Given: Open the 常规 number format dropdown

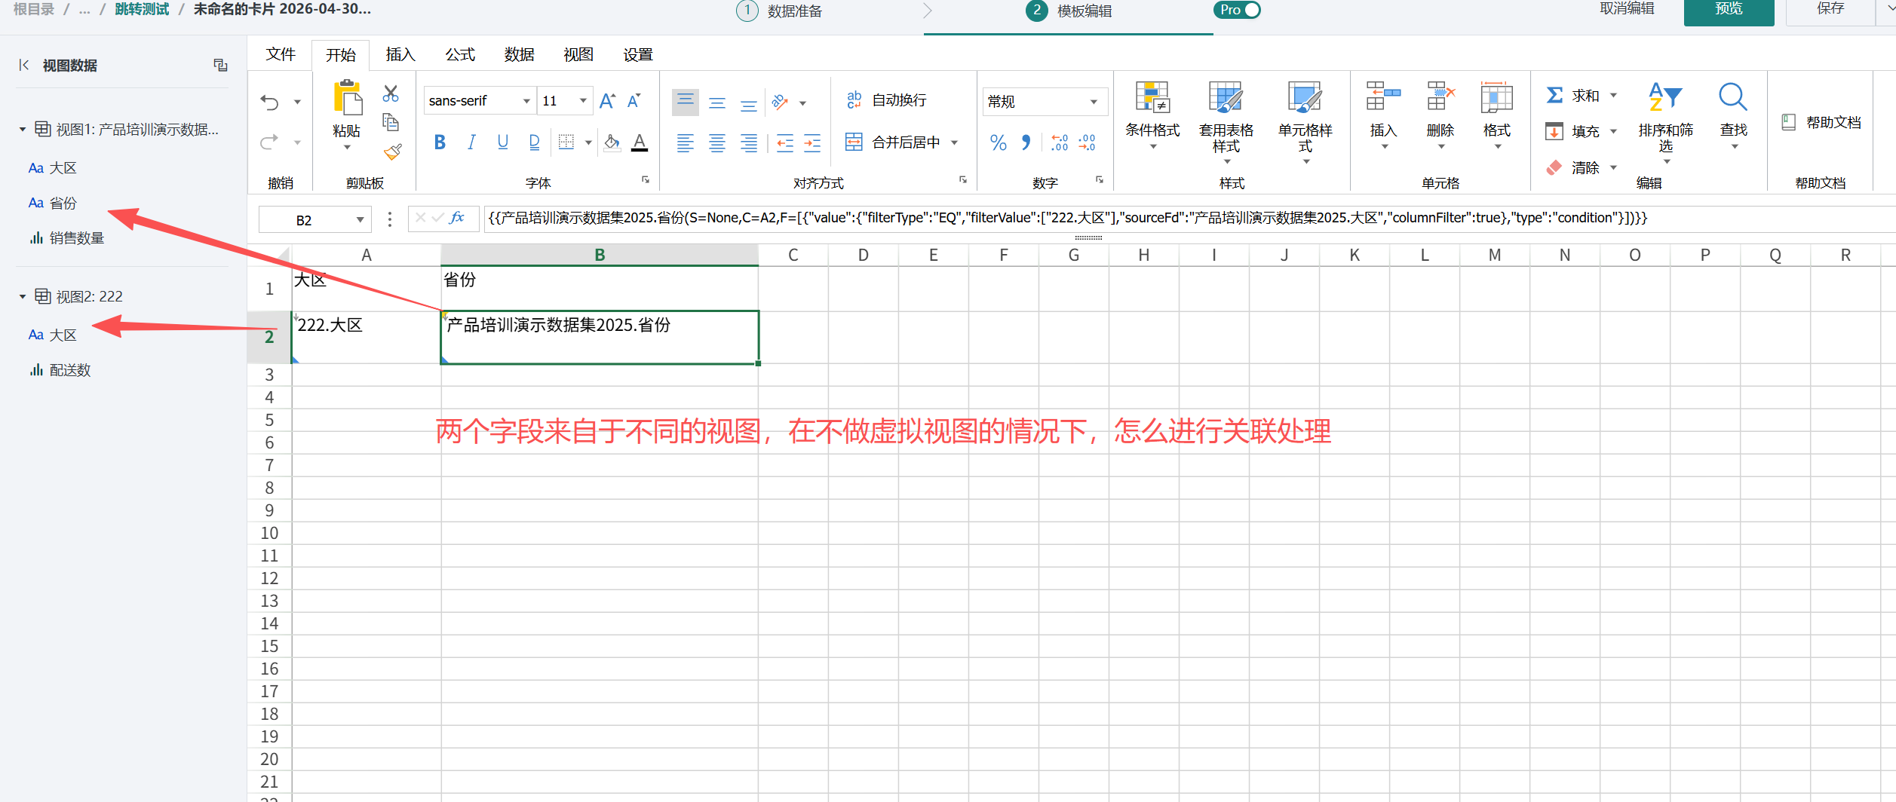Looking at the screenshot, I should click(x=1094, y=102).
